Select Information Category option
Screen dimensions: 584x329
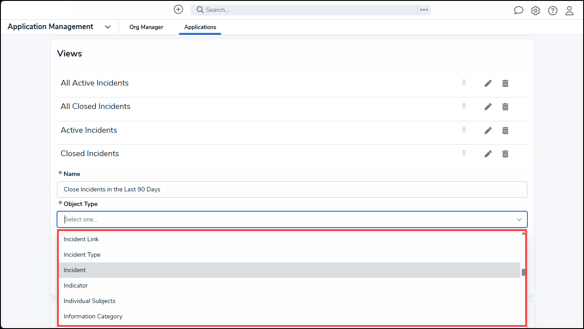290,316
